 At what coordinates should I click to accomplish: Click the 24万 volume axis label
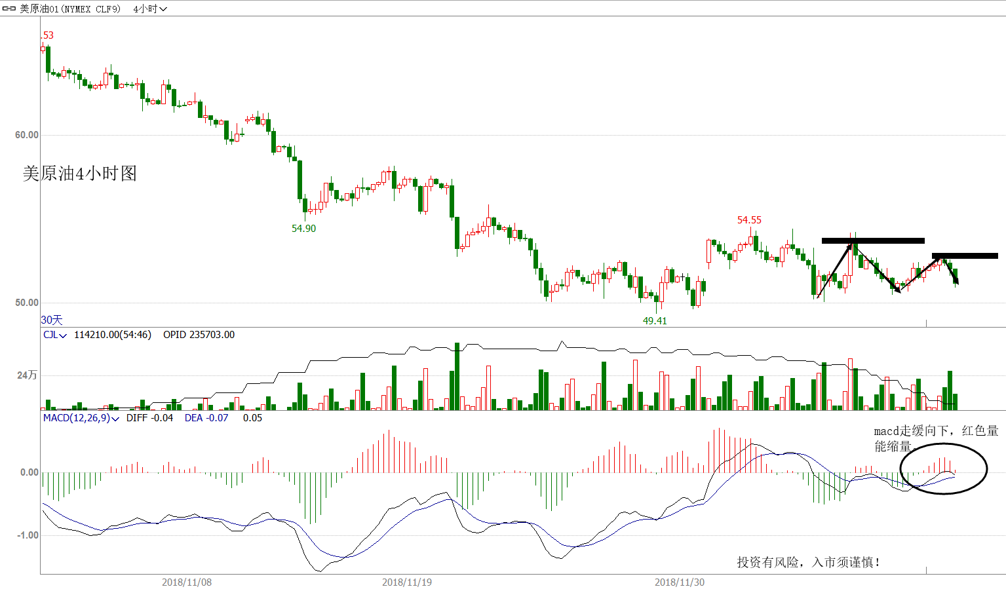(x=28, y=375)
